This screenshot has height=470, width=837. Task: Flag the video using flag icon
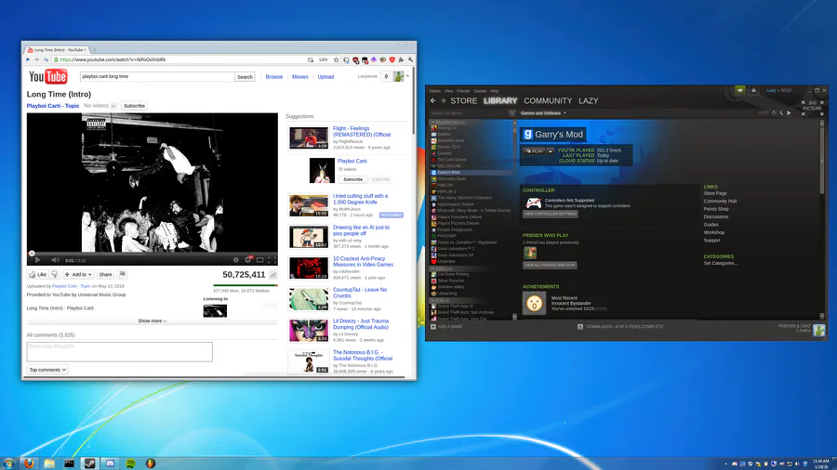[122, 274]
